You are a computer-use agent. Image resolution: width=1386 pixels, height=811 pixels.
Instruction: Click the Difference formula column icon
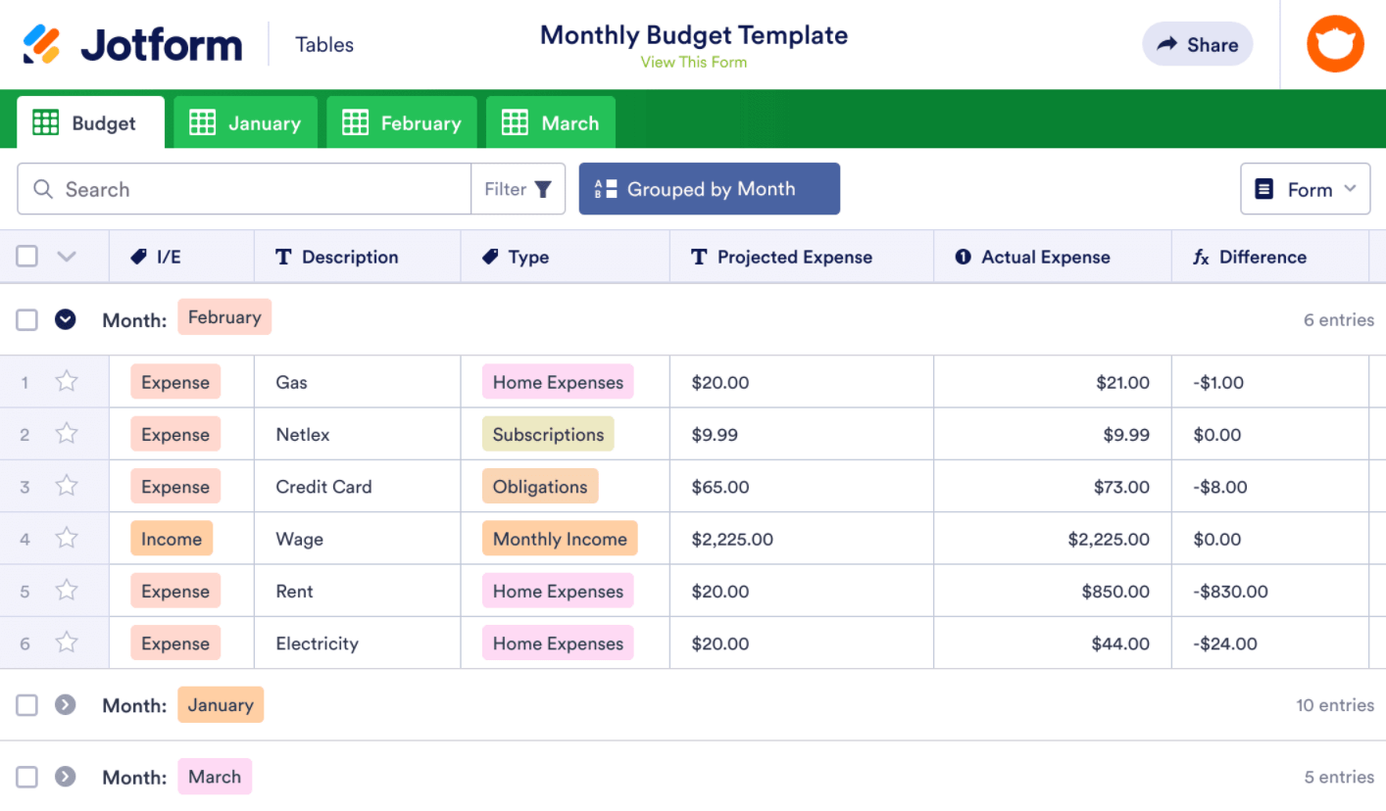tap(1201, 258)
